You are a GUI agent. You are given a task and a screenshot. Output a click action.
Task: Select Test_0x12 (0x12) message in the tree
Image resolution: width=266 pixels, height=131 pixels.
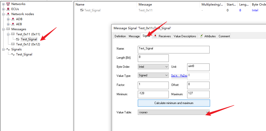pyautogui.click(x=28, y=44)
